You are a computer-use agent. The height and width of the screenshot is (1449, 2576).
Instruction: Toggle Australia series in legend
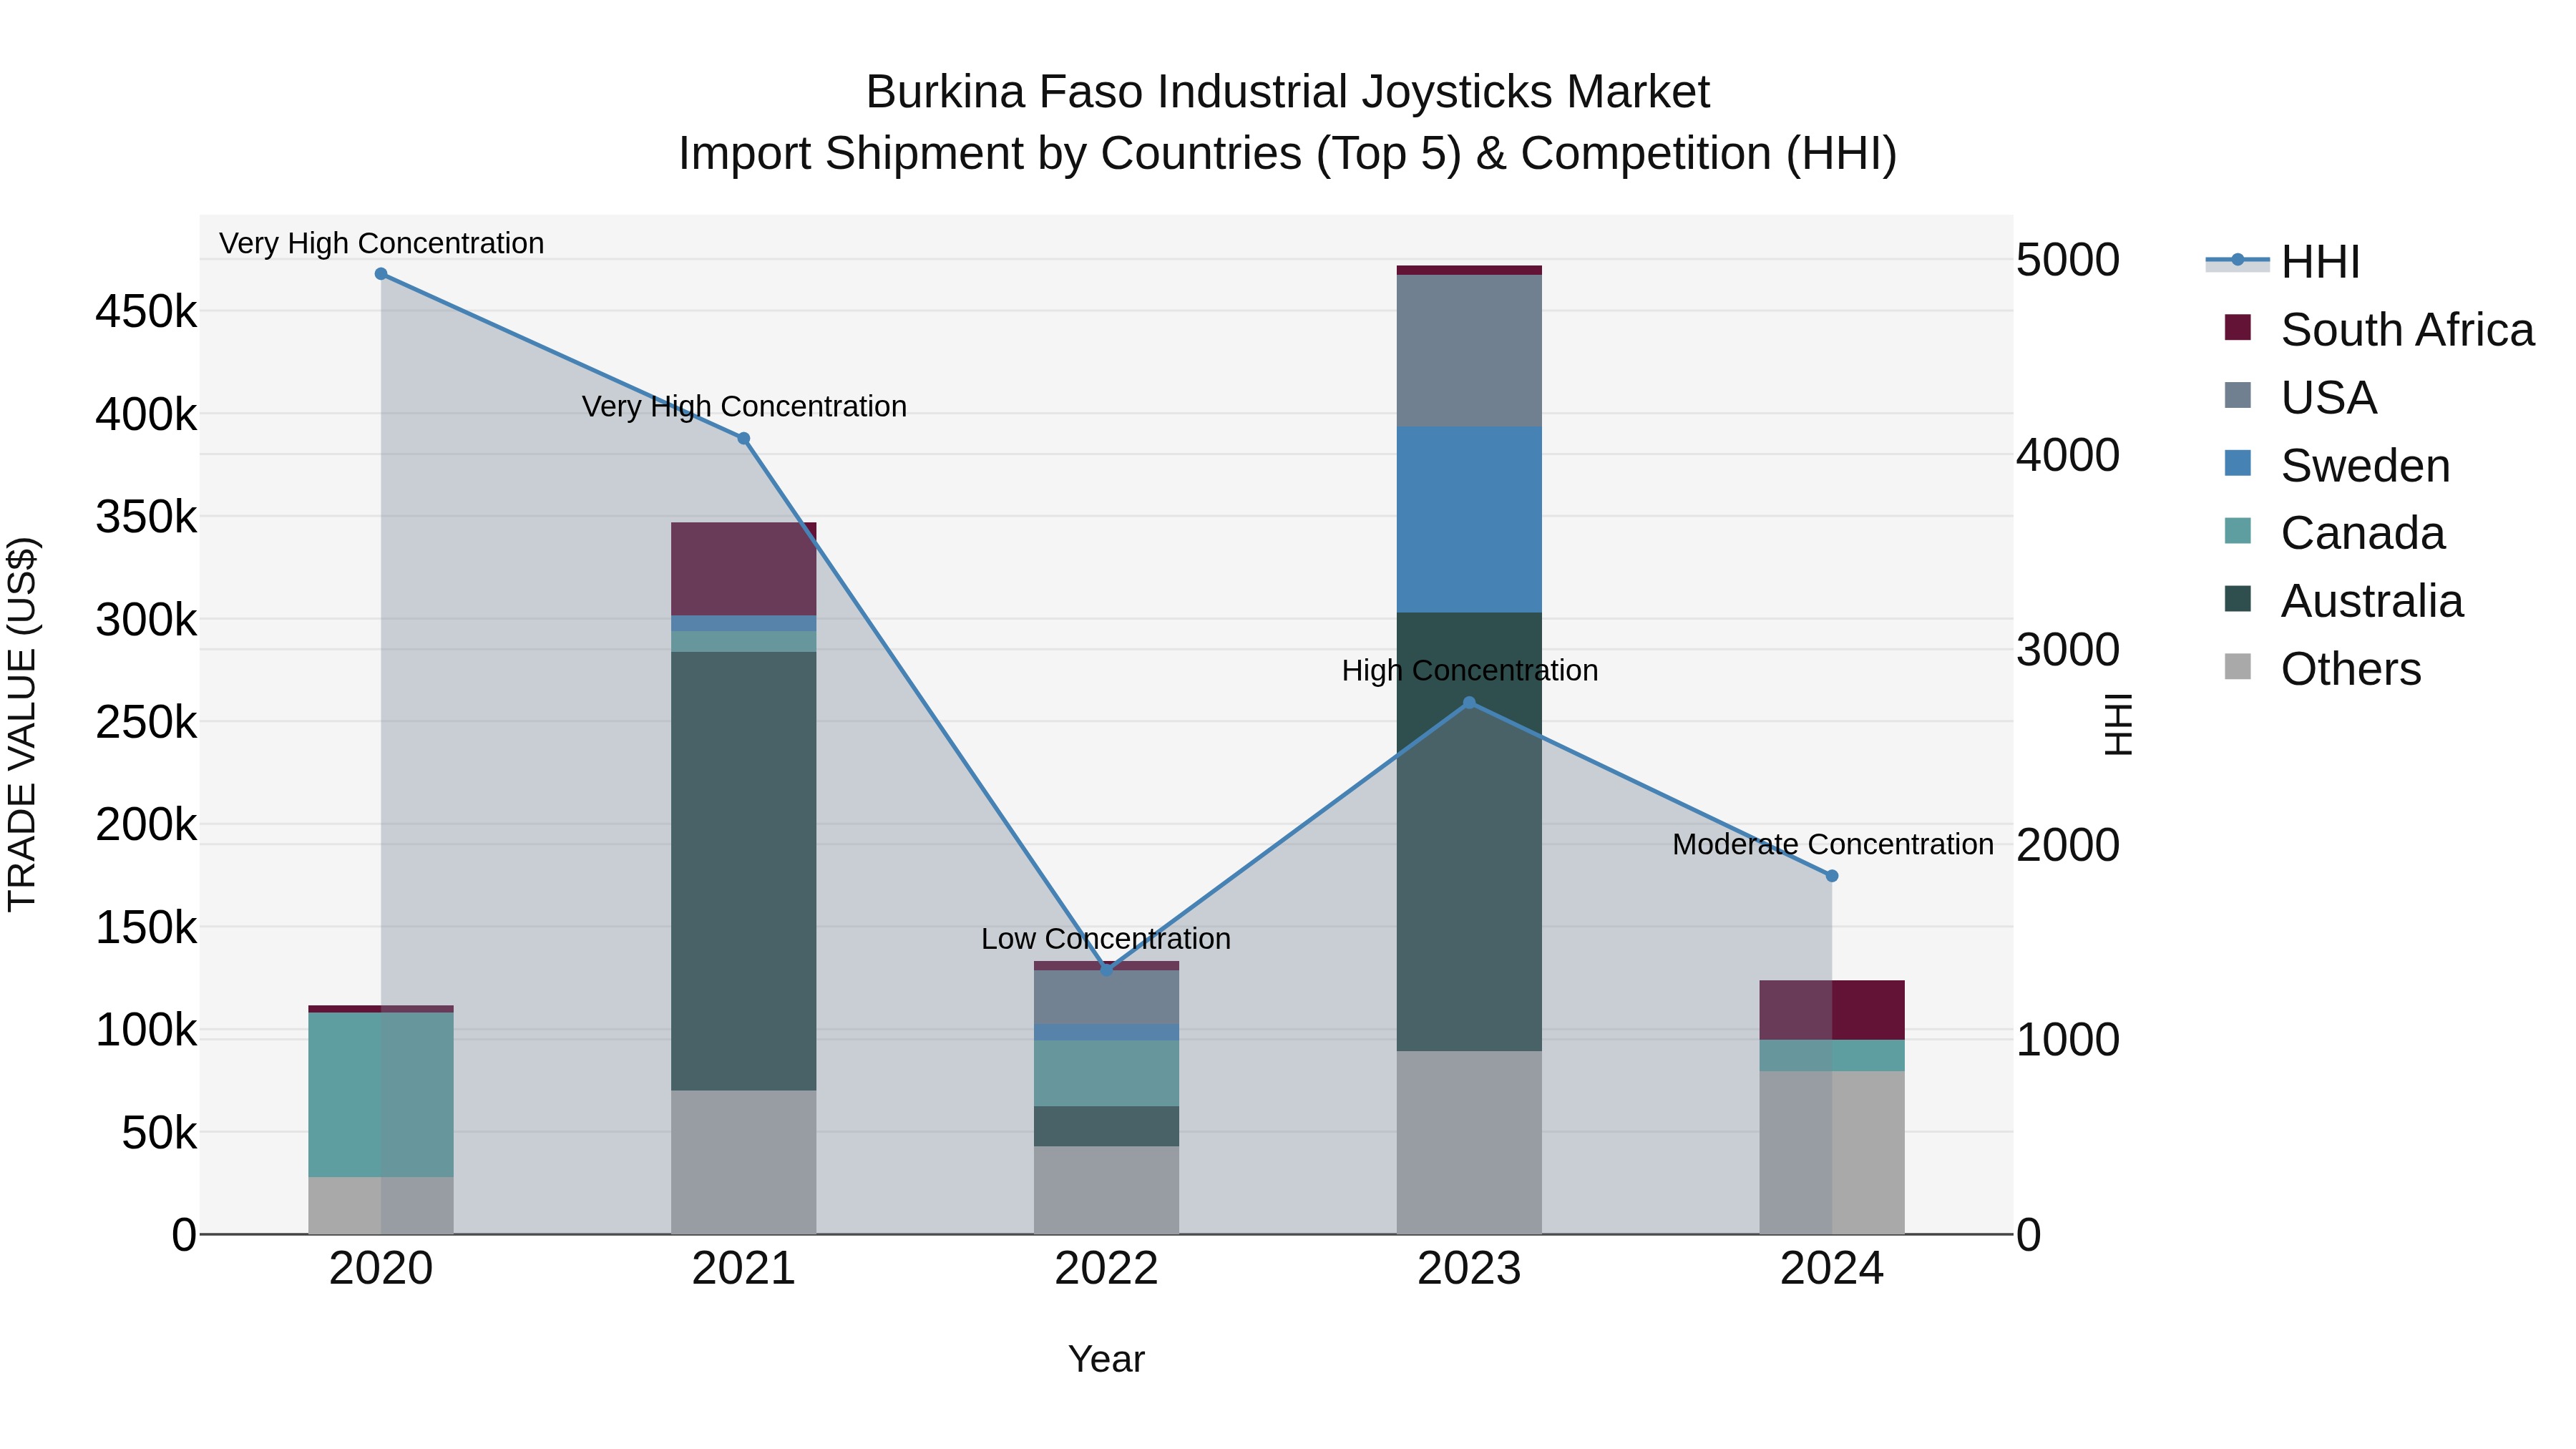coord(2344,601)
